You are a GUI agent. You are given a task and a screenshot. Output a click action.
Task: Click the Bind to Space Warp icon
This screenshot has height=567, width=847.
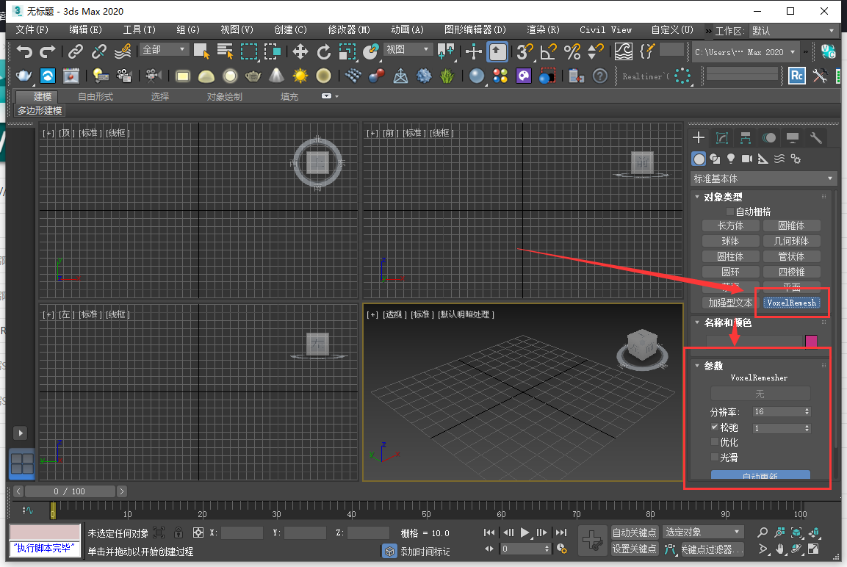pos(123,52)
